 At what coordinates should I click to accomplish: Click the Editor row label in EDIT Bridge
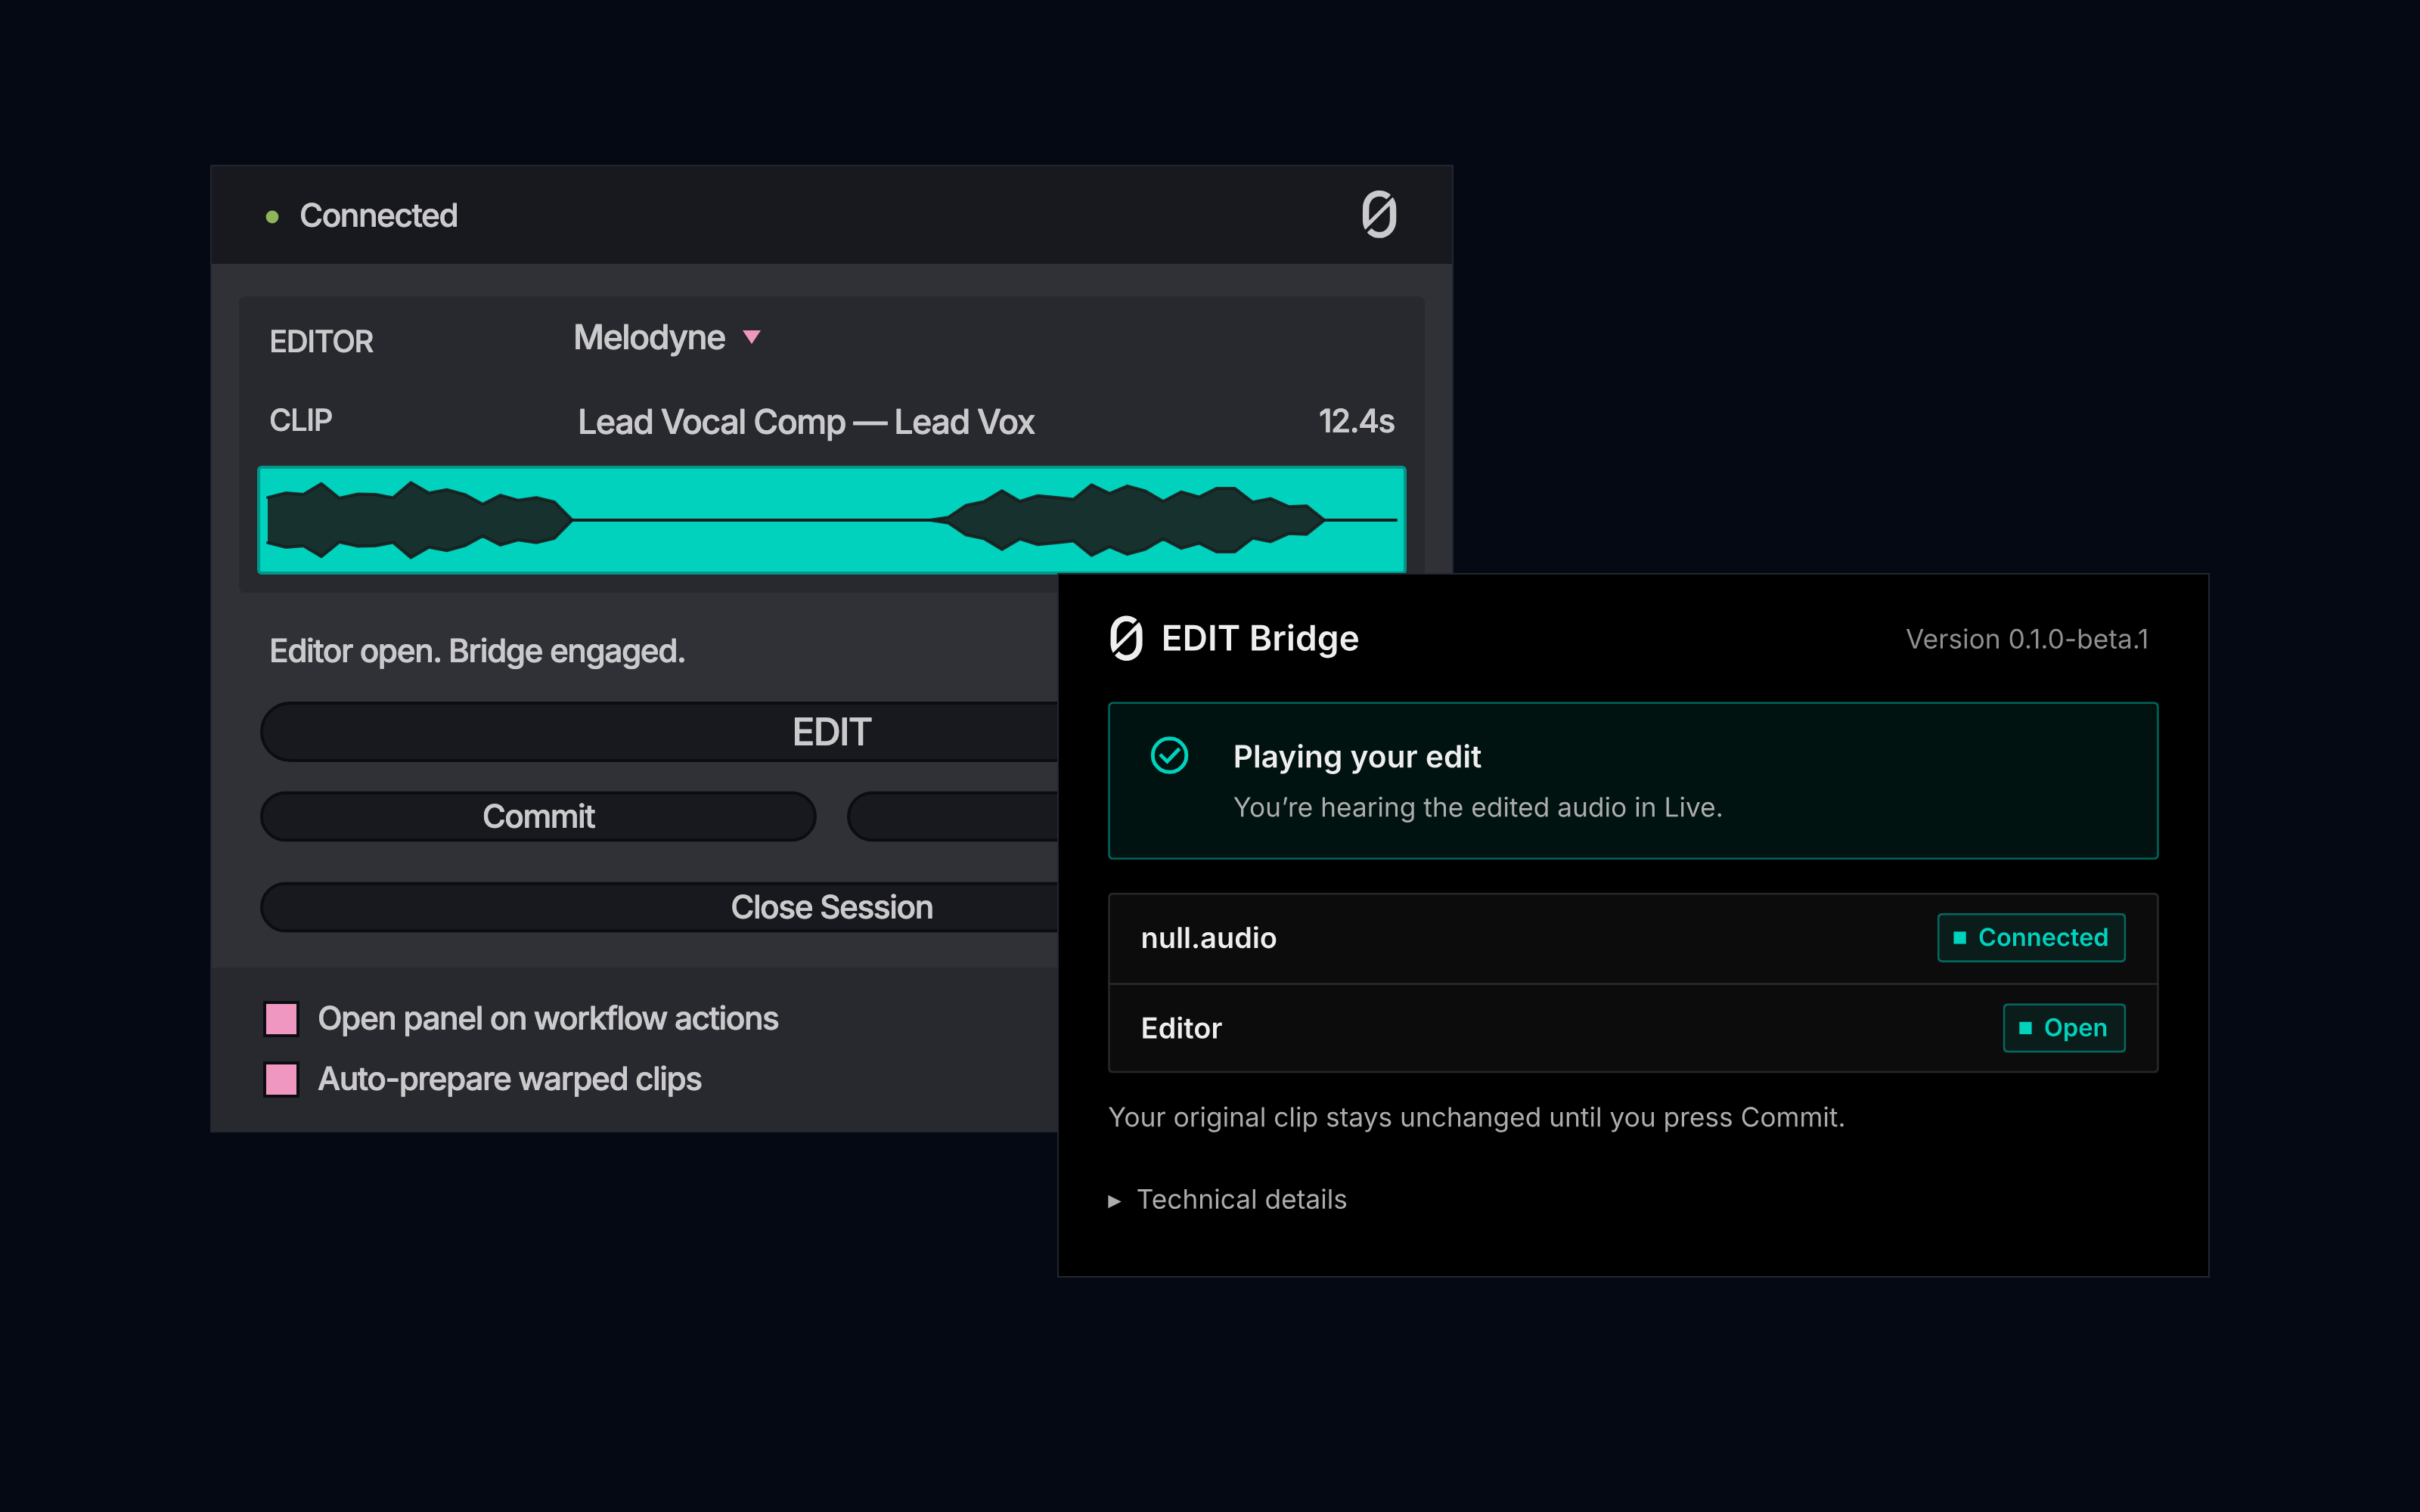(x=1181, y=1028)
